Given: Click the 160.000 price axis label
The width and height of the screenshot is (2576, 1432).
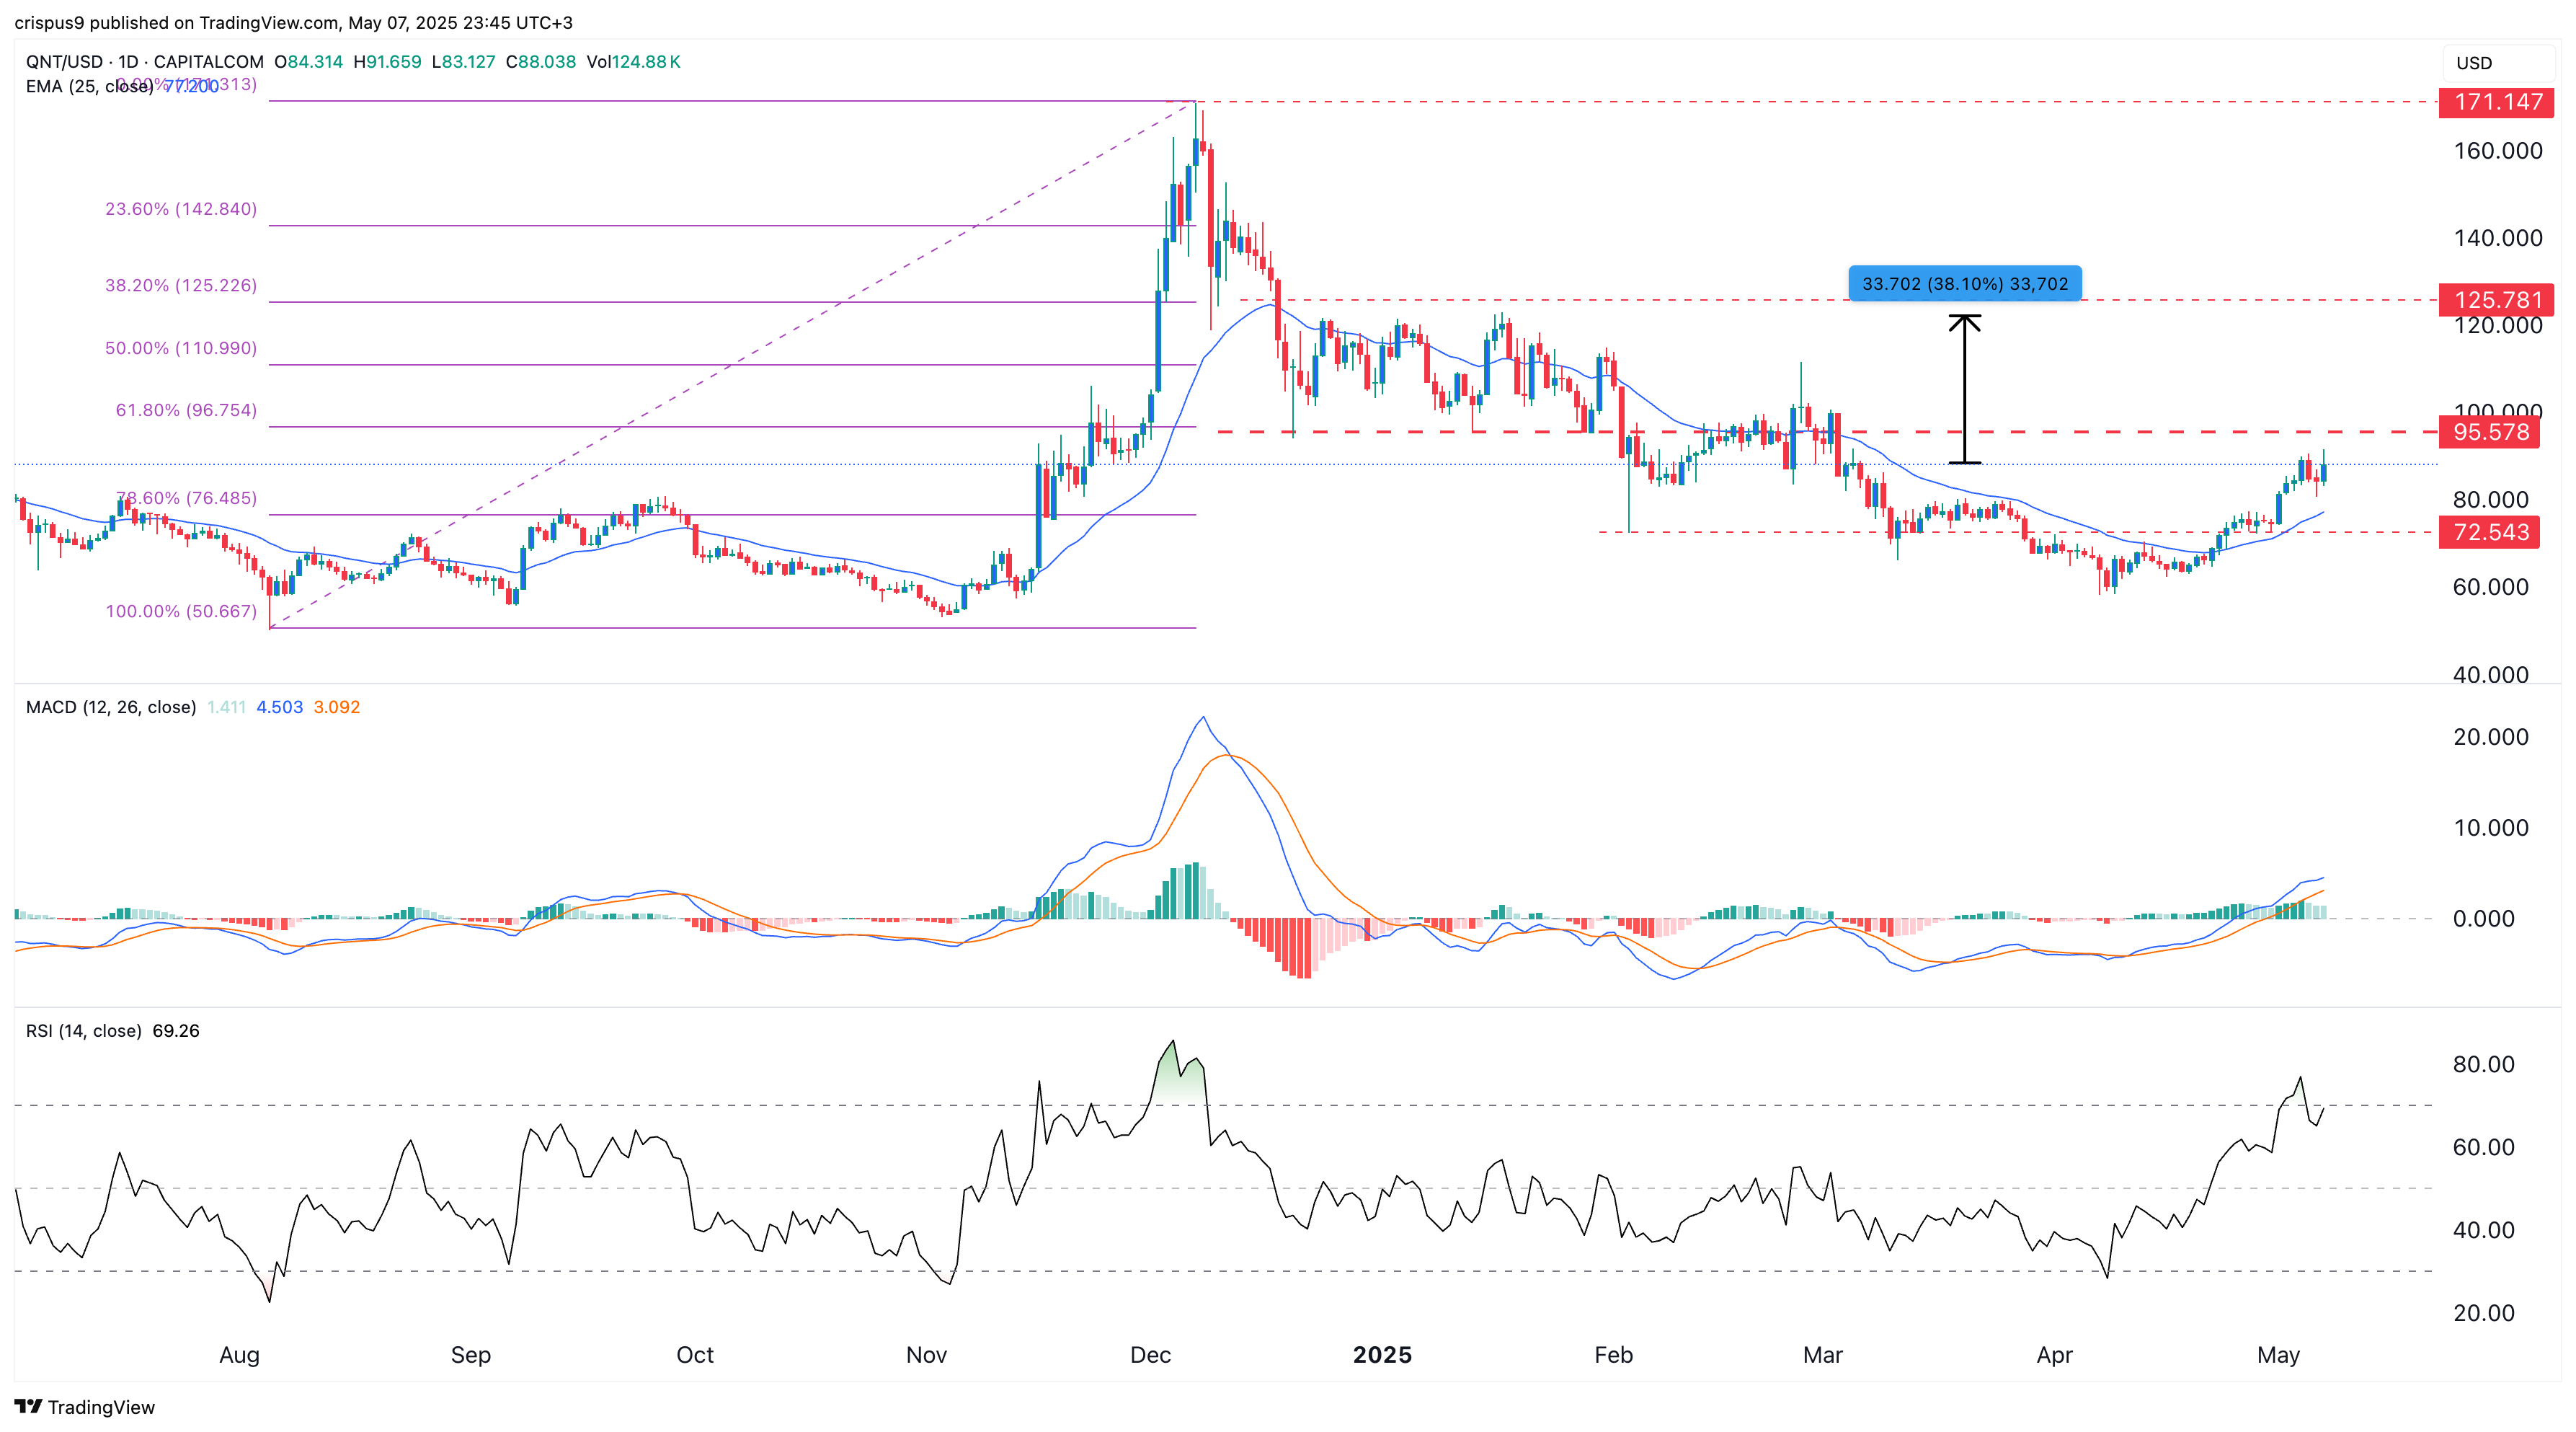Looking at the screenshot, I should [2497, 151].
